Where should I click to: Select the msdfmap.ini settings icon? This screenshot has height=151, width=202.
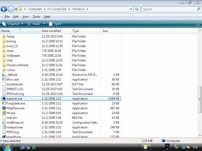4,122
